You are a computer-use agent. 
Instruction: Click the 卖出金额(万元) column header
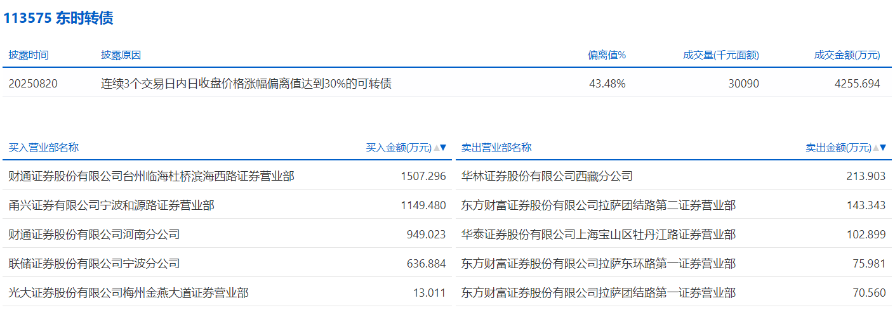coord(838,148)
